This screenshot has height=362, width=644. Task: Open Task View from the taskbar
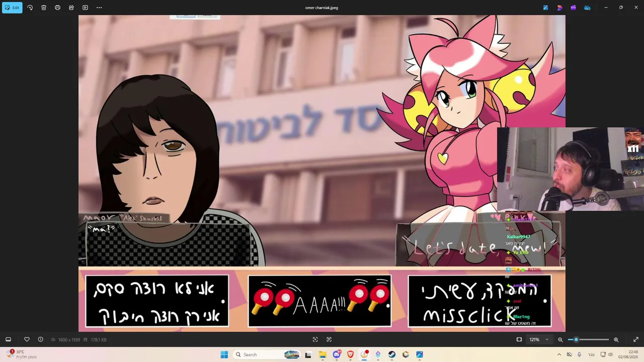pos(308,354)
